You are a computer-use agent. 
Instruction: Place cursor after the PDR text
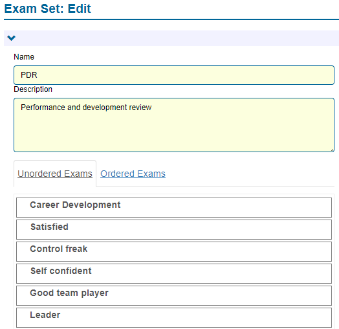click(38, 75)
